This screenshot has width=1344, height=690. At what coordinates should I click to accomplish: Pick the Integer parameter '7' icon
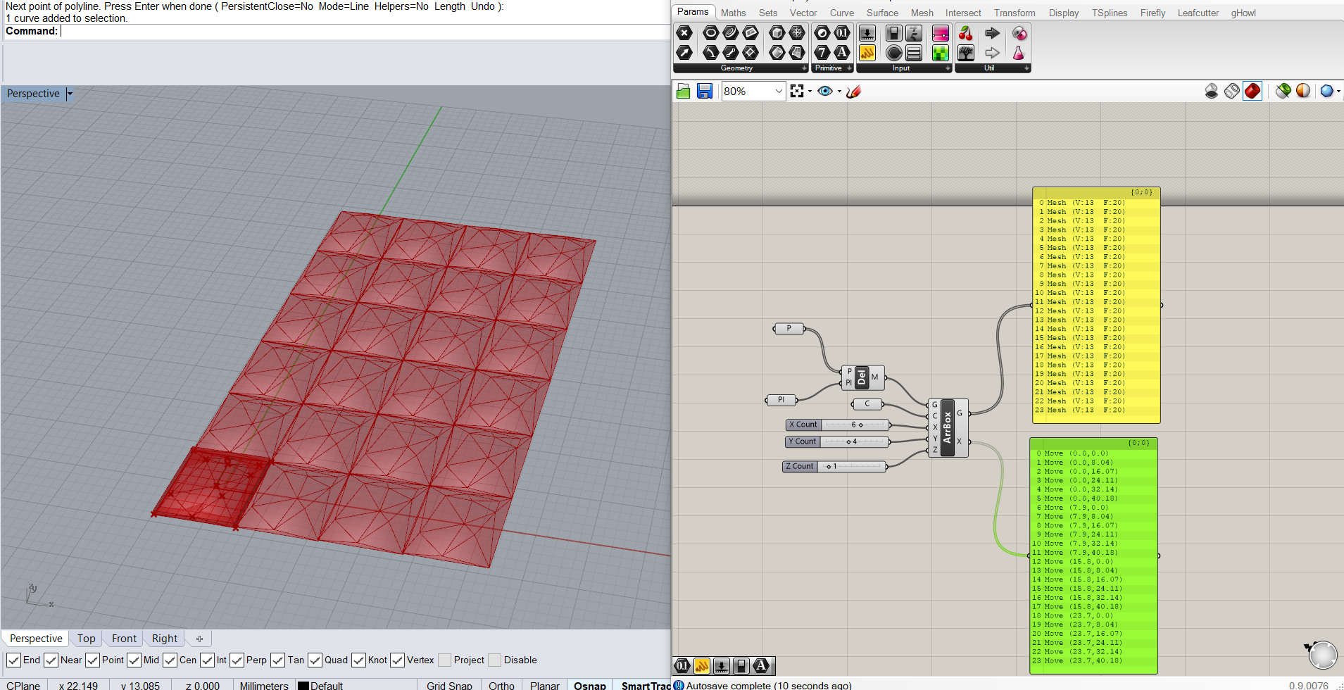pos(822,53)
